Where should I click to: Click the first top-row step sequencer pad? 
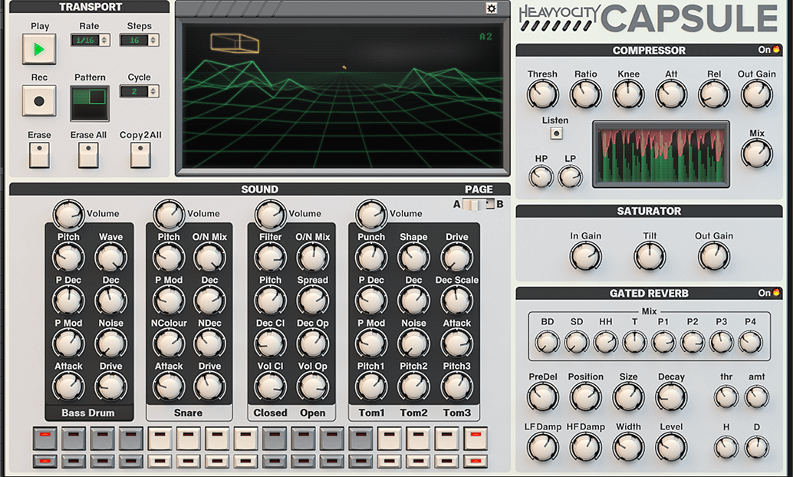(x=45, y=439)
